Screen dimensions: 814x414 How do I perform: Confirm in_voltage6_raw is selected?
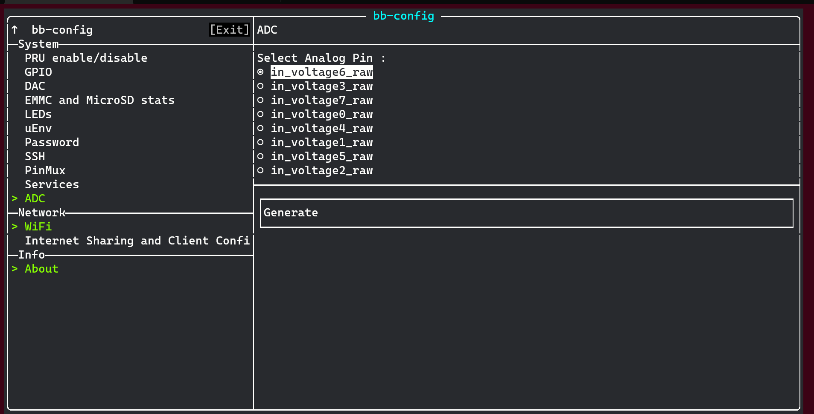(321, 72)
